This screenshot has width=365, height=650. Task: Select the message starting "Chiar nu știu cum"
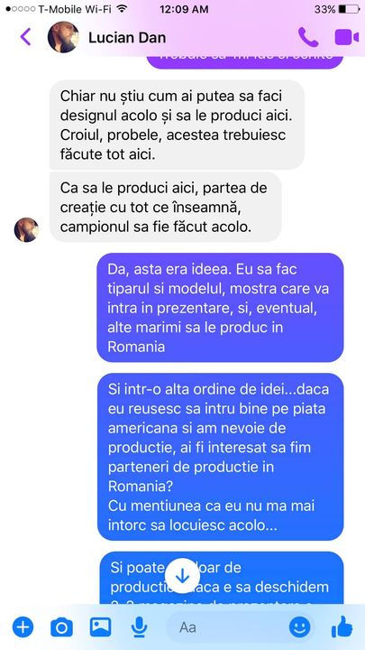(x=177, y=125)
